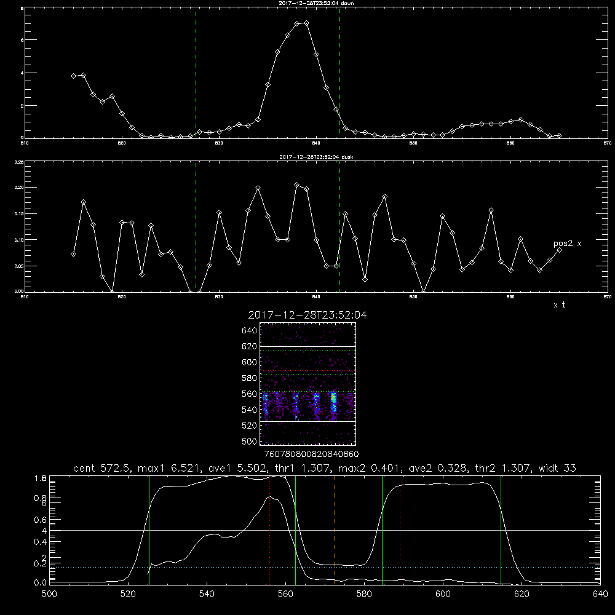Click the bottom plot x-axis label 520
The image size is (615, 615).
coord(128,594)
